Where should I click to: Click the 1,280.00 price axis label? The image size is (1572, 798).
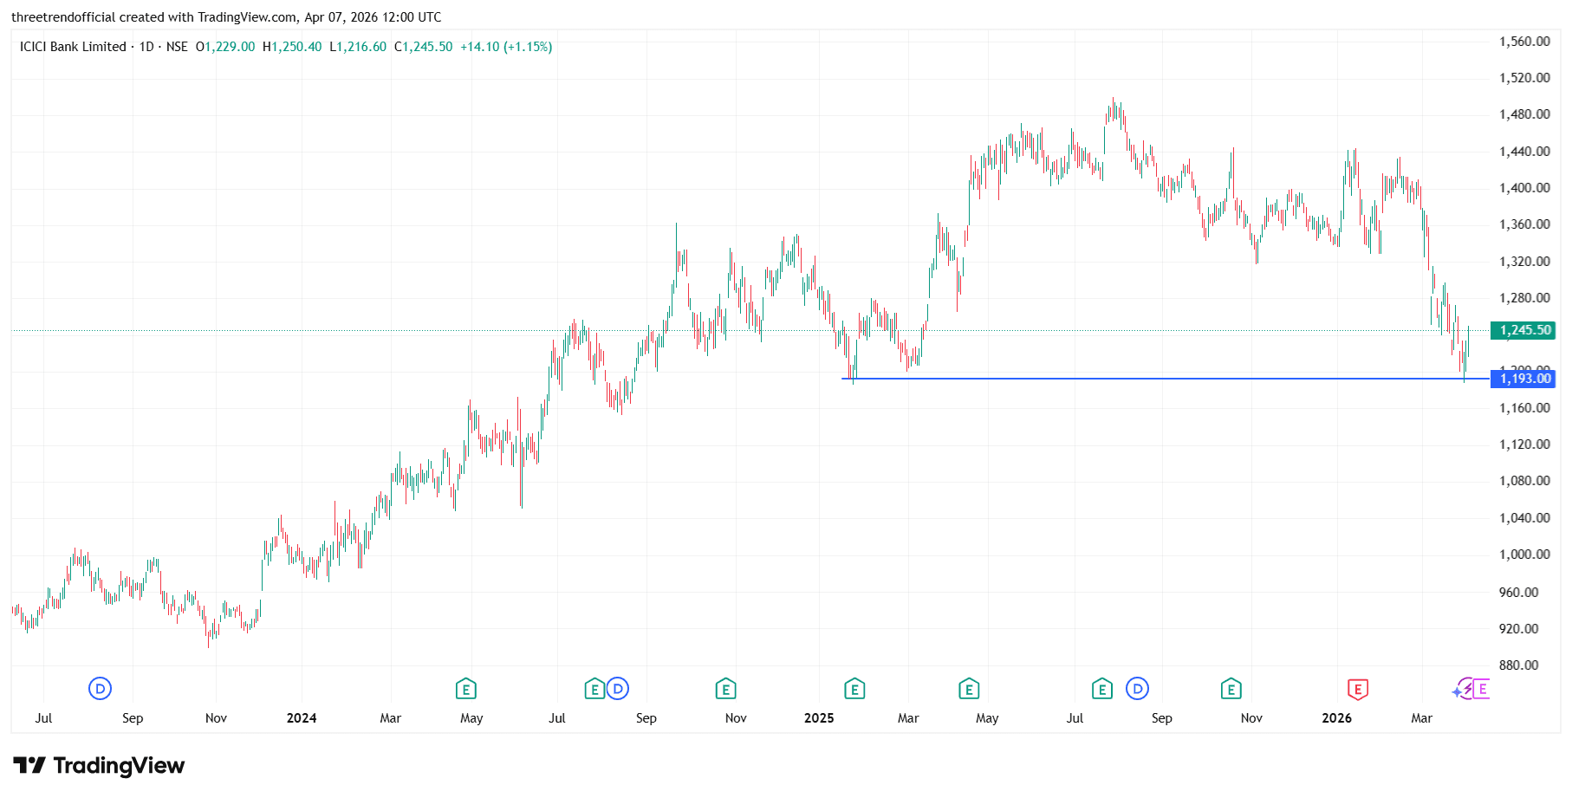1524,298
